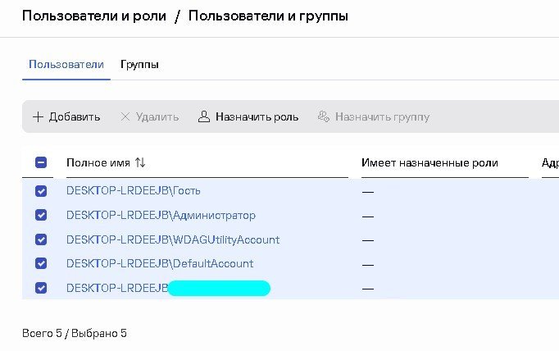Click the person icon for Назначить роль
The height and width of the screenshot is (351, 559).
(x=204, y=116)
